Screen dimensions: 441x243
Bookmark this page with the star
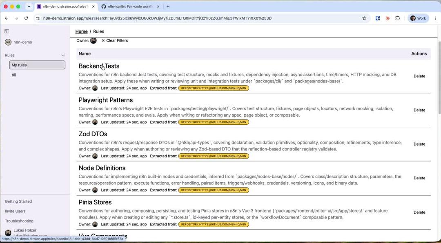pyautogui.click(x=364, y=18)
